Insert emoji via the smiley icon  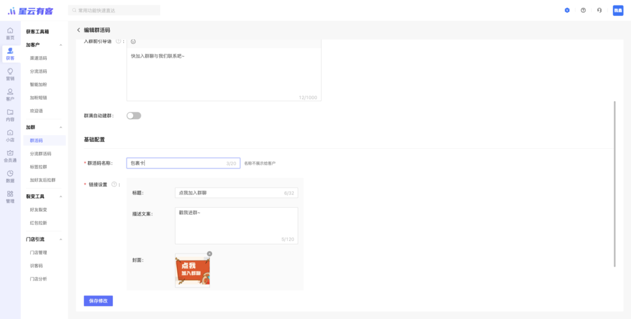click(134, 41)
